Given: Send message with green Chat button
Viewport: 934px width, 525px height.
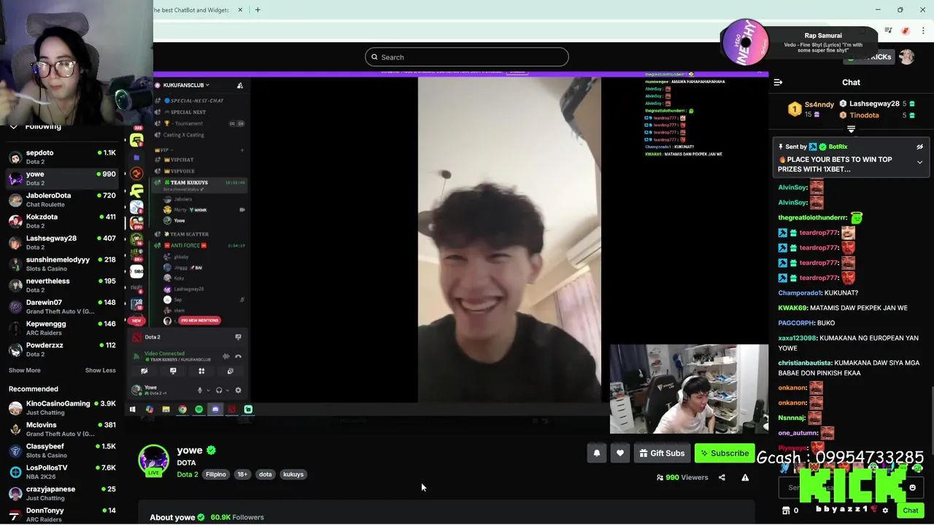Looking at the screenshot, I should pyautogui.click(x=910, y=510).
